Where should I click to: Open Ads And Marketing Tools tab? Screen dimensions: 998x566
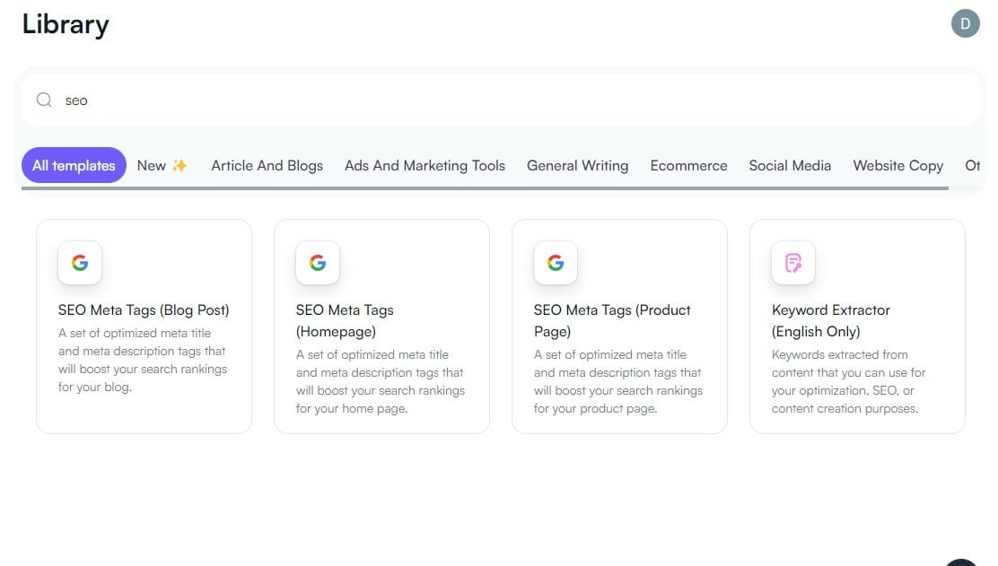(425, 165)
